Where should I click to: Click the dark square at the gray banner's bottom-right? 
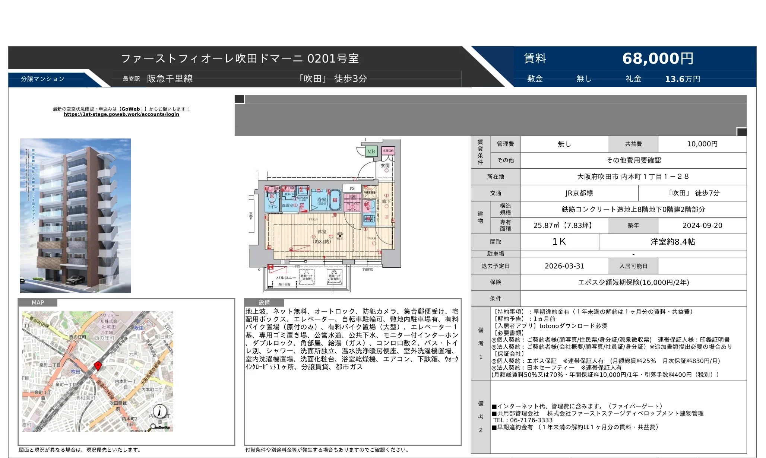(741, 132)
